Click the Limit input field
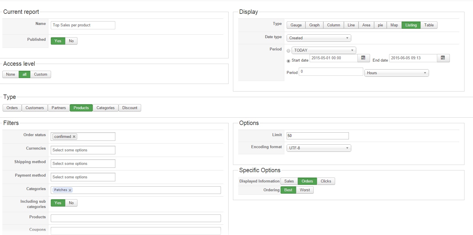Screen dimensions: 473x235 coord(317,136)
